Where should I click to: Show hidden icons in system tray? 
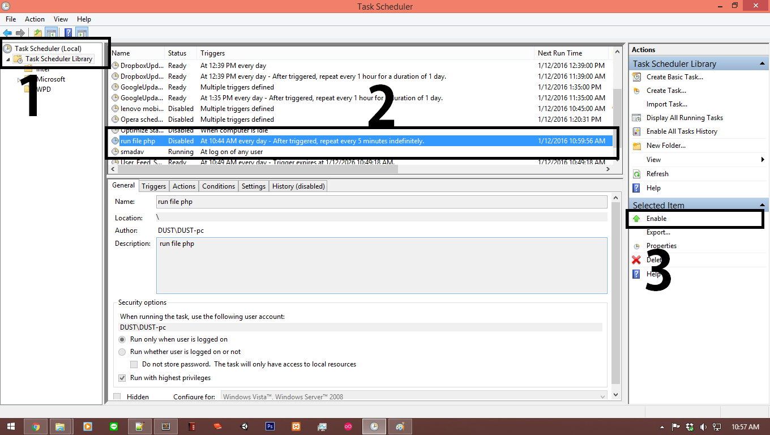click(x=661, y=427)
